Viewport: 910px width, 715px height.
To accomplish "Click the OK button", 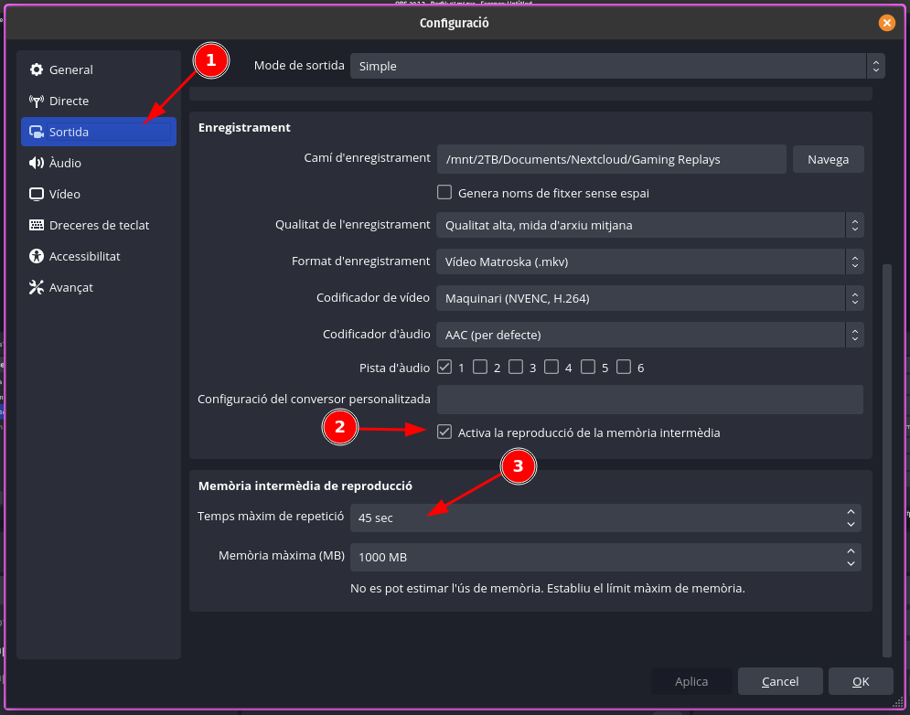I will tap(860, 681).
